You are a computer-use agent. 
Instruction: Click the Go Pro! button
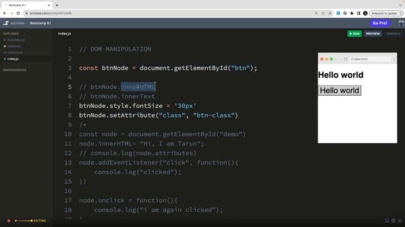(x=380, y=23)
